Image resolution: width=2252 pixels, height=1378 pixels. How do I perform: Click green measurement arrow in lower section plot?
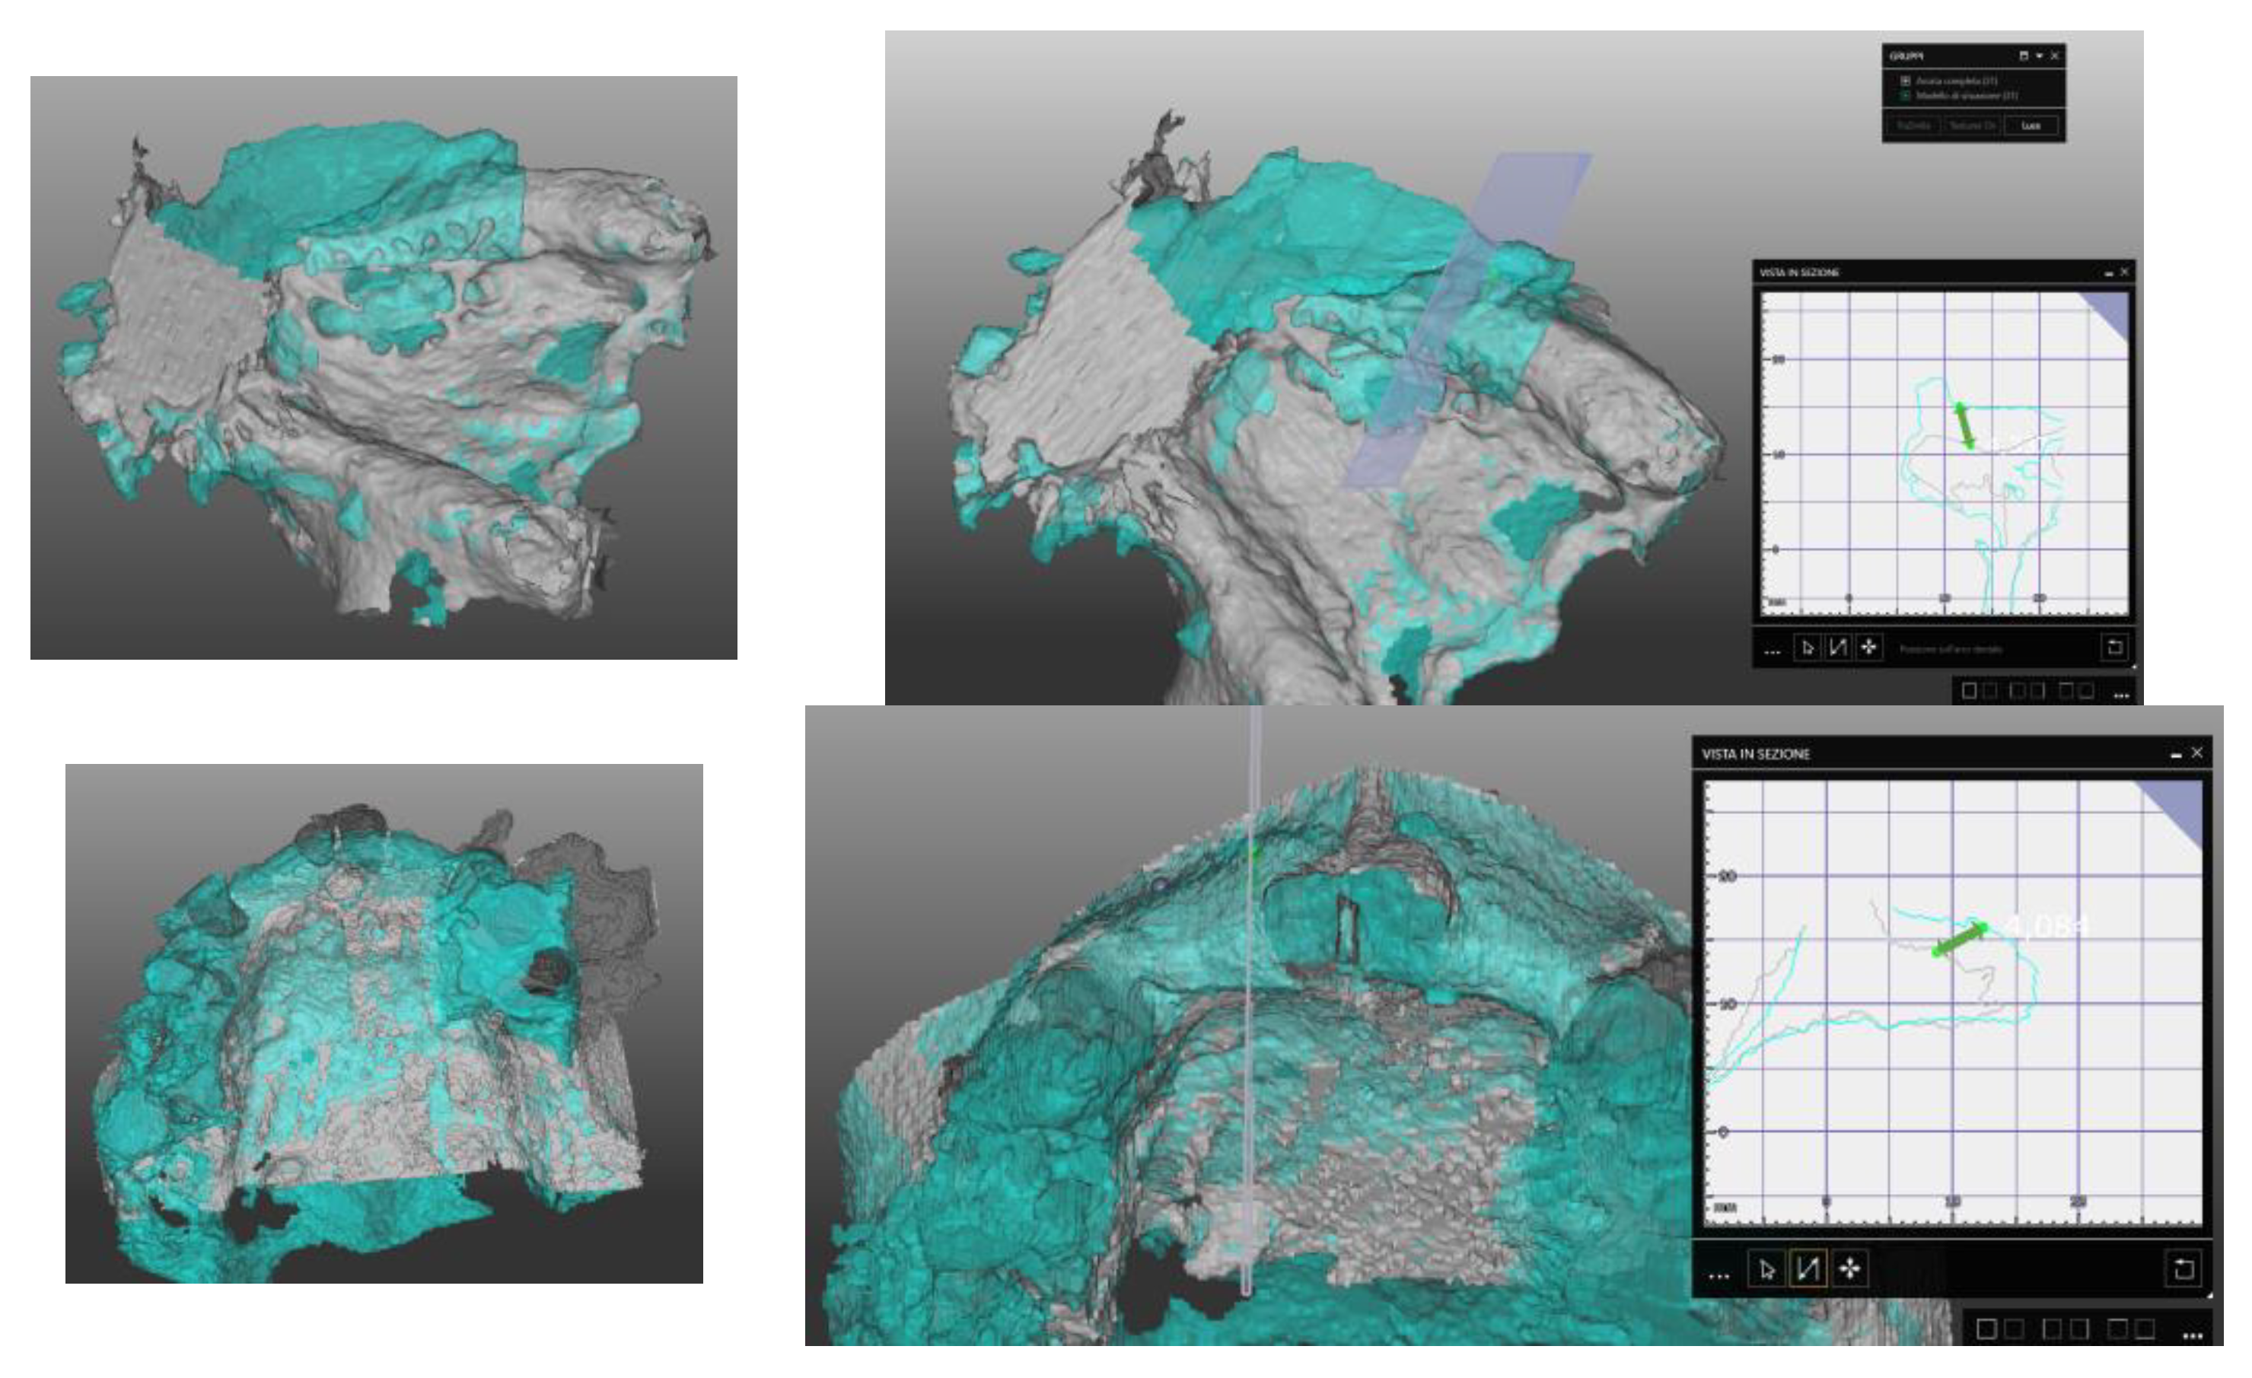click(x=1960, y=940)
